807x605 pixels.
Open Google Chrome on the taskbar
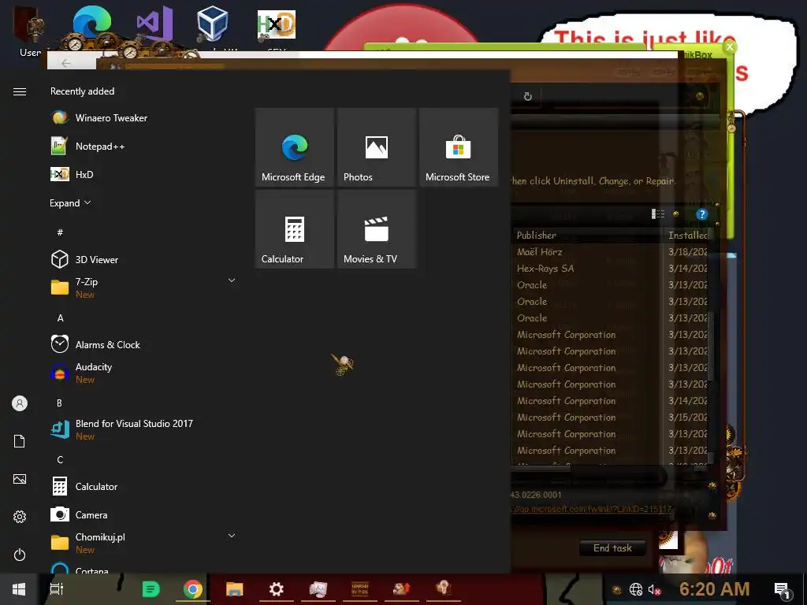[193, 589]
